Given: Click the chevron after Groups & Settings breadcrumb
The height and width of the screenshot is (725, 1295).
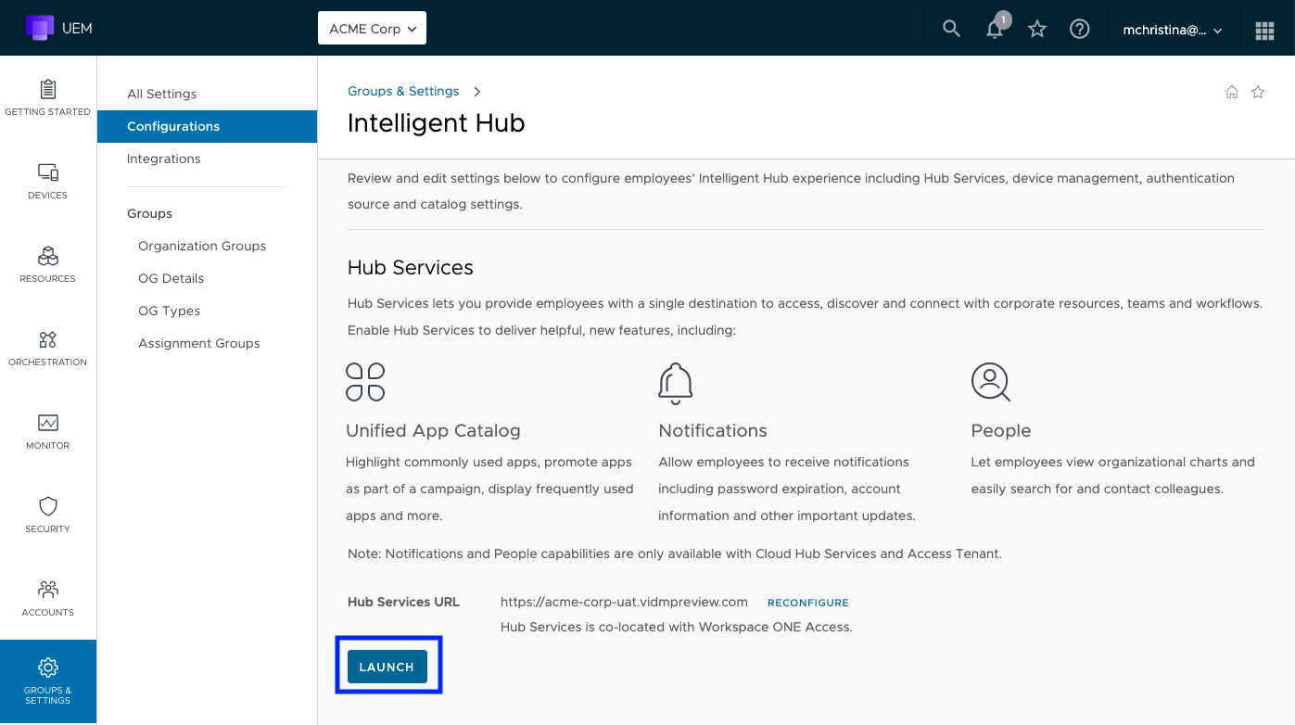Looking at the screenshot, I should click(x=477, y=92).
